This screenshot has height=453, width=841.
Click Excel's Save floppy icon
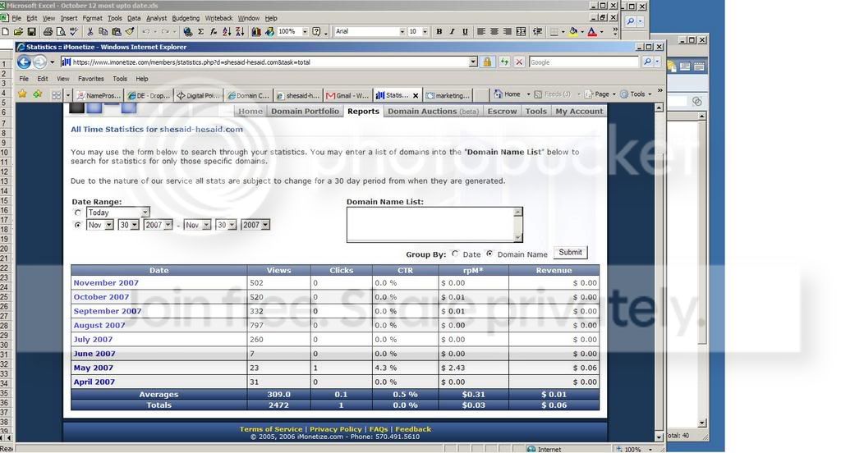(x=31, y=32)
